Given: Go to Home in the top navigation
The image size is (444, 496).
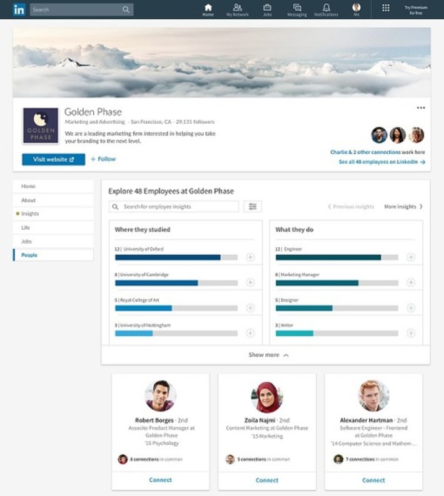Looking at the screenshot, I should coord(208,10).
